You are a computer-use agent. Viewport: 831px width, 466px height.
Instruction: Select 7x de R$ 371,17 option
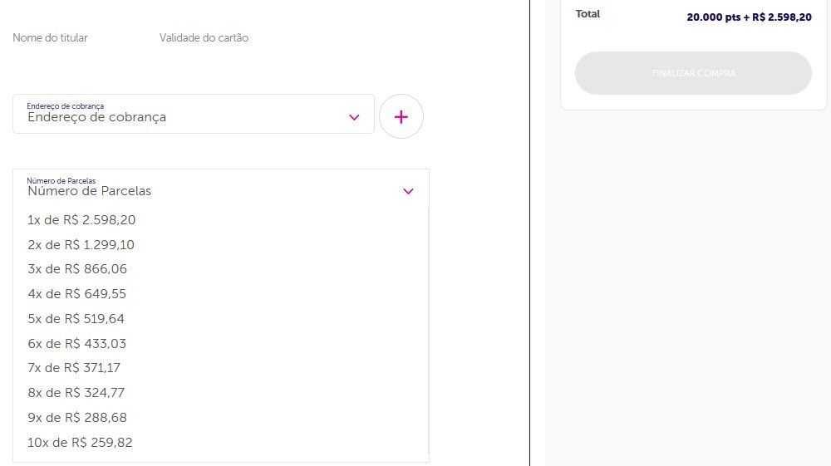coord(220,367)
